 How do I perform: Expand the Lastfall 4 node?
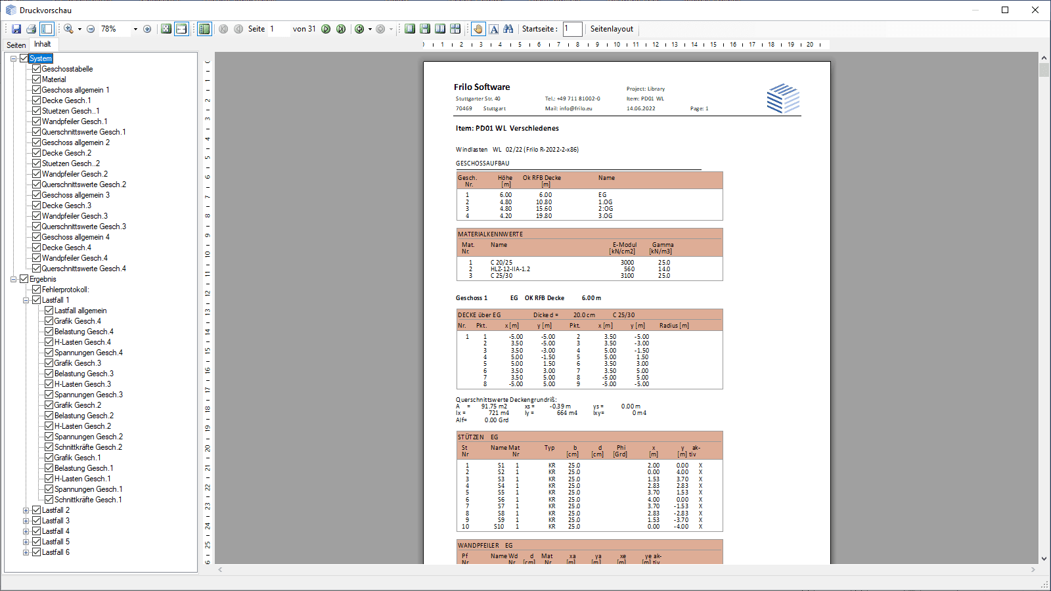(x=26, y=531)
